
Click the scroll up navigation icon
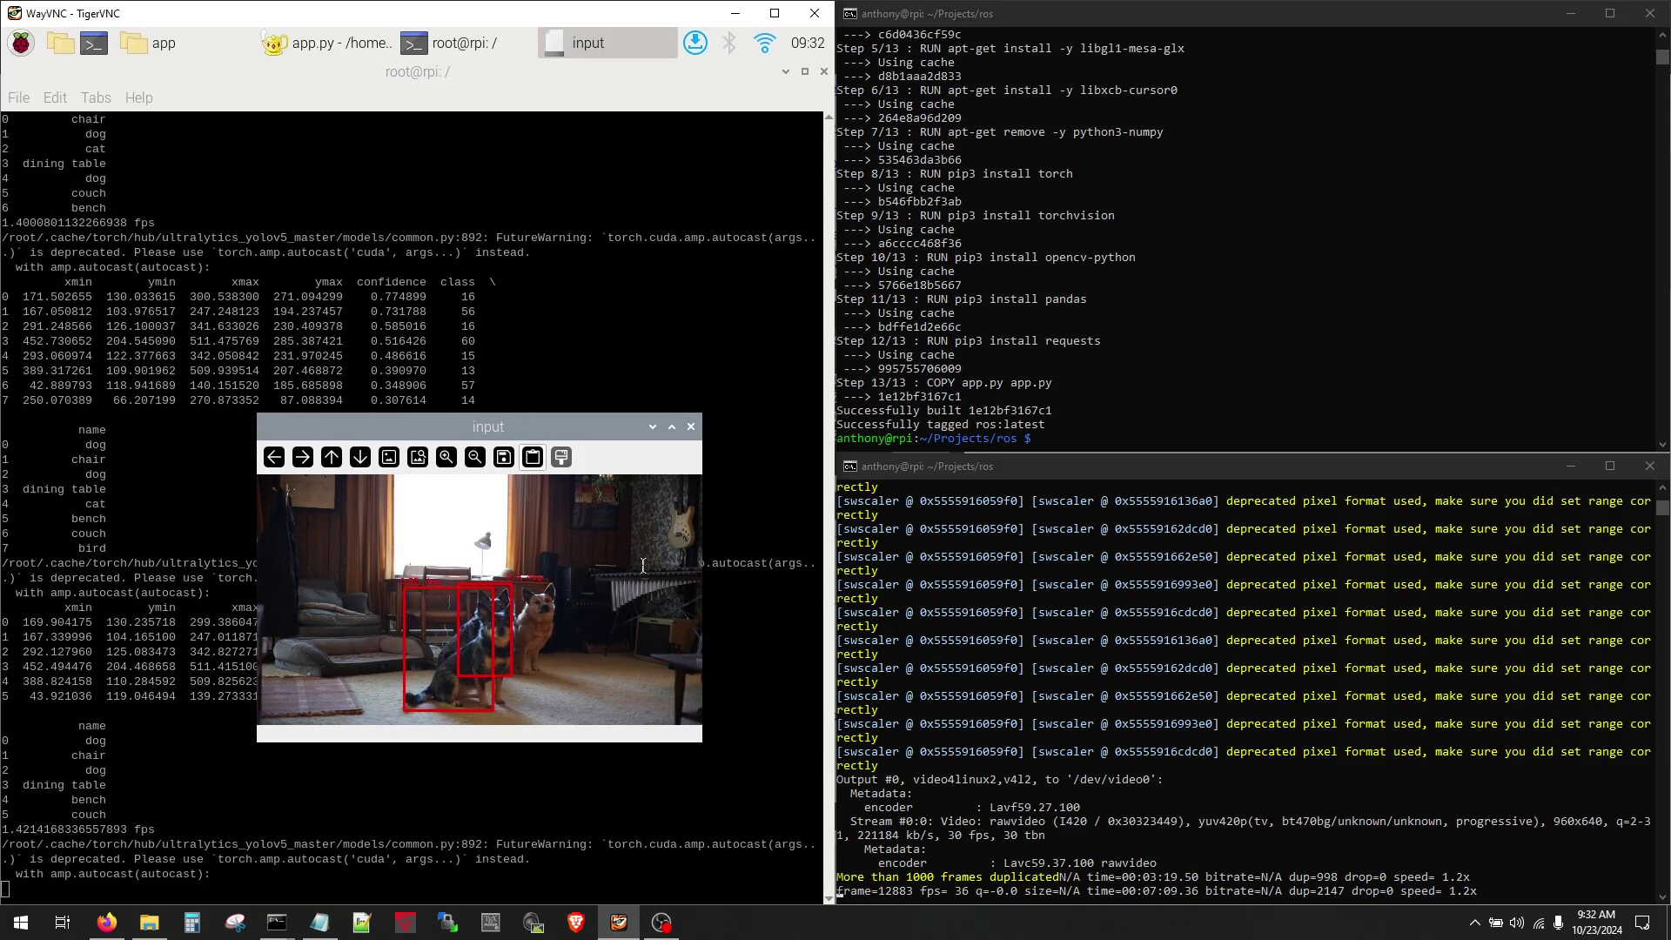(x=332, y=457)
